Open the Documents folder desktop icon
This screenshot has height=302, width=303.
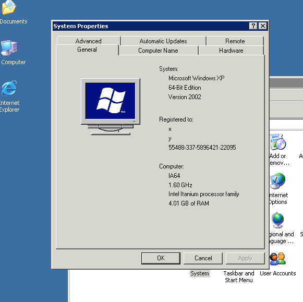9,7
